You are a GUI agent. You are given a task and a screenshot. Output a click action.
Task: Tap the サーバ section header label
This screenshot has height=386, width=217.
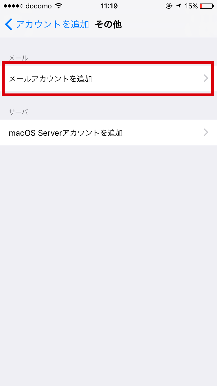19,112
